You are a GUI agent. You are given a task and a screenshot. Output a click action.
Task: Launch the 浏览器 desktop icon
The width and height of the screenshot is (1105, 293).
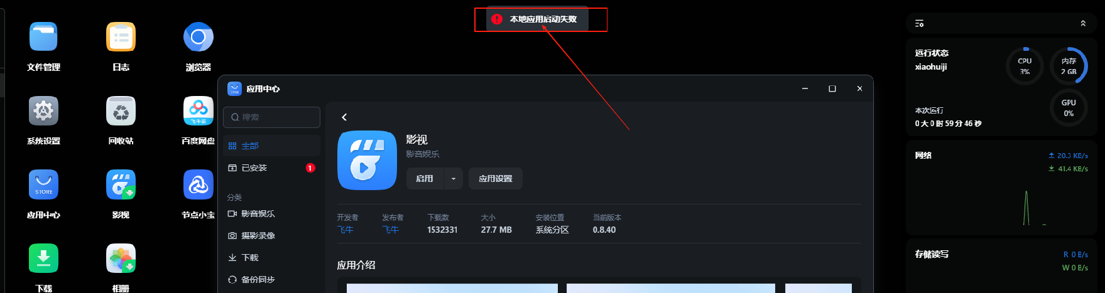coord(198,37)
